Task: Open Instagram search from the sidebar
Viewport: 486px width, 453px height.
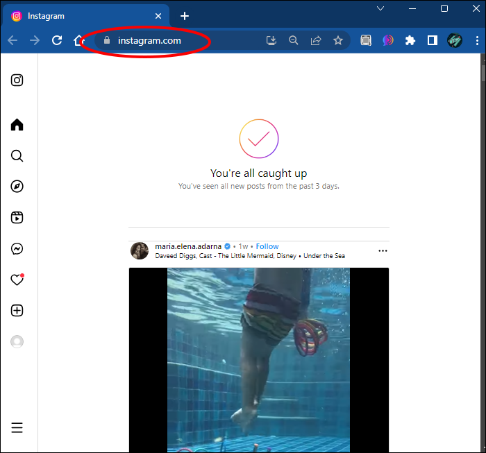Action: [x=17, y=156]
